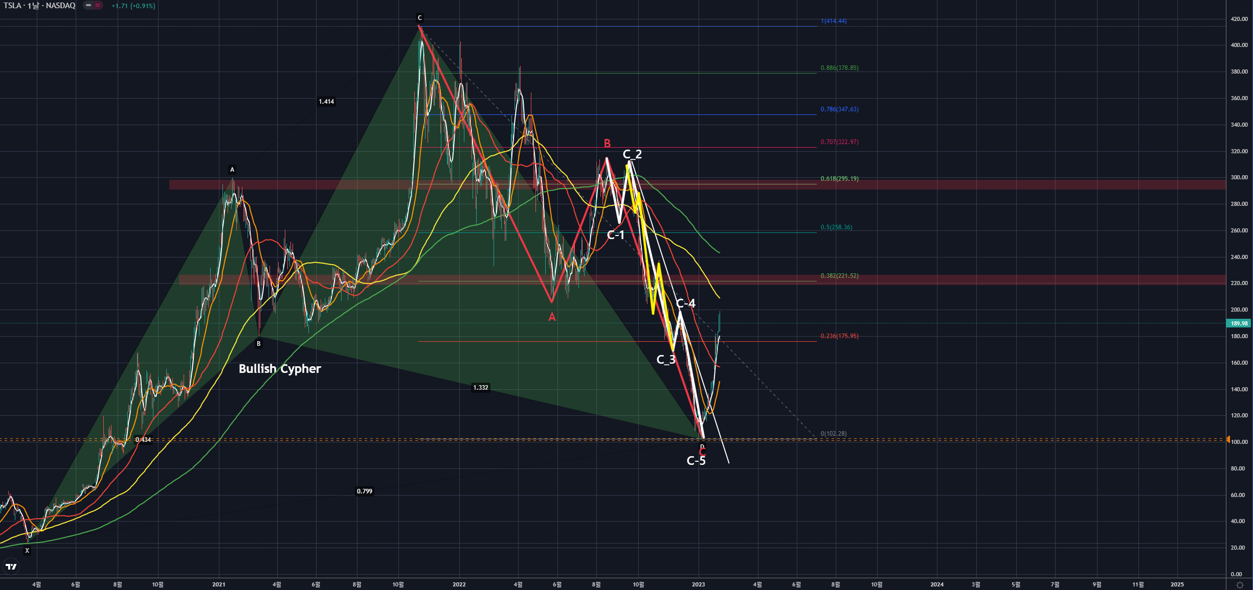Select the 1.414 ratio label
This screenshot has height=590, width=1253.
pyautogui.click(x=326, y=102)
